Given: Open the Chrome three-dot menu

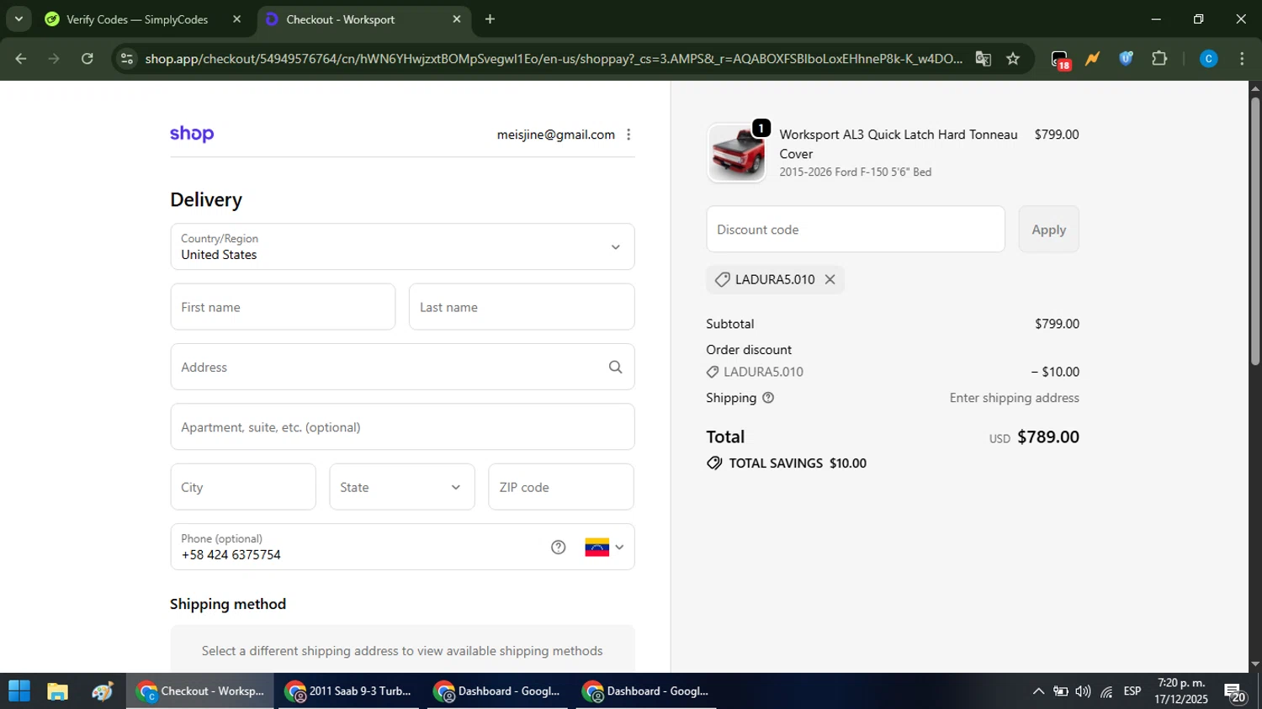Looking at the screenshot, I should click(1243, 59).
